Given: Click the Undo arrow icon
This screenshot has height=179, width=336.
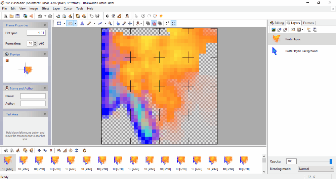Looking at the screenshot, I should pyautogui.click(x=40, y=16).
